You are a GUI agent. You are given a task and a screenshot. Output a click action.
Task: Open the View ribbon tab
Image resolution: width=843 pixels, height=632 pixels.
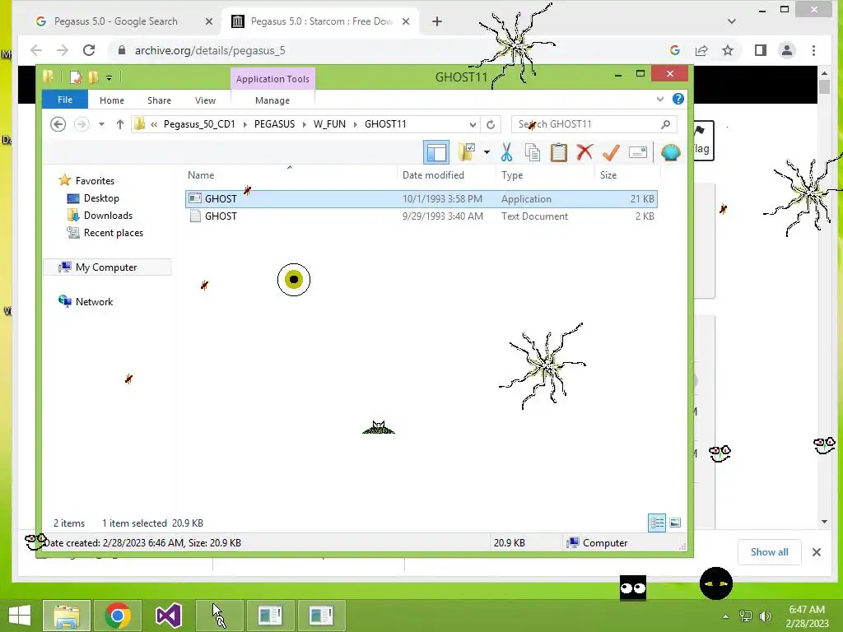click(205, 100)
